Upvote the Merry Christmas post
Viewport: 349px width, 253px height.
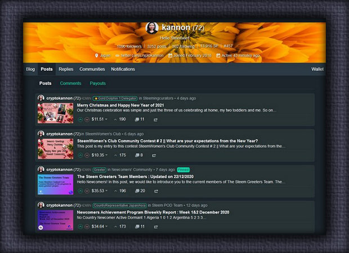80,120
